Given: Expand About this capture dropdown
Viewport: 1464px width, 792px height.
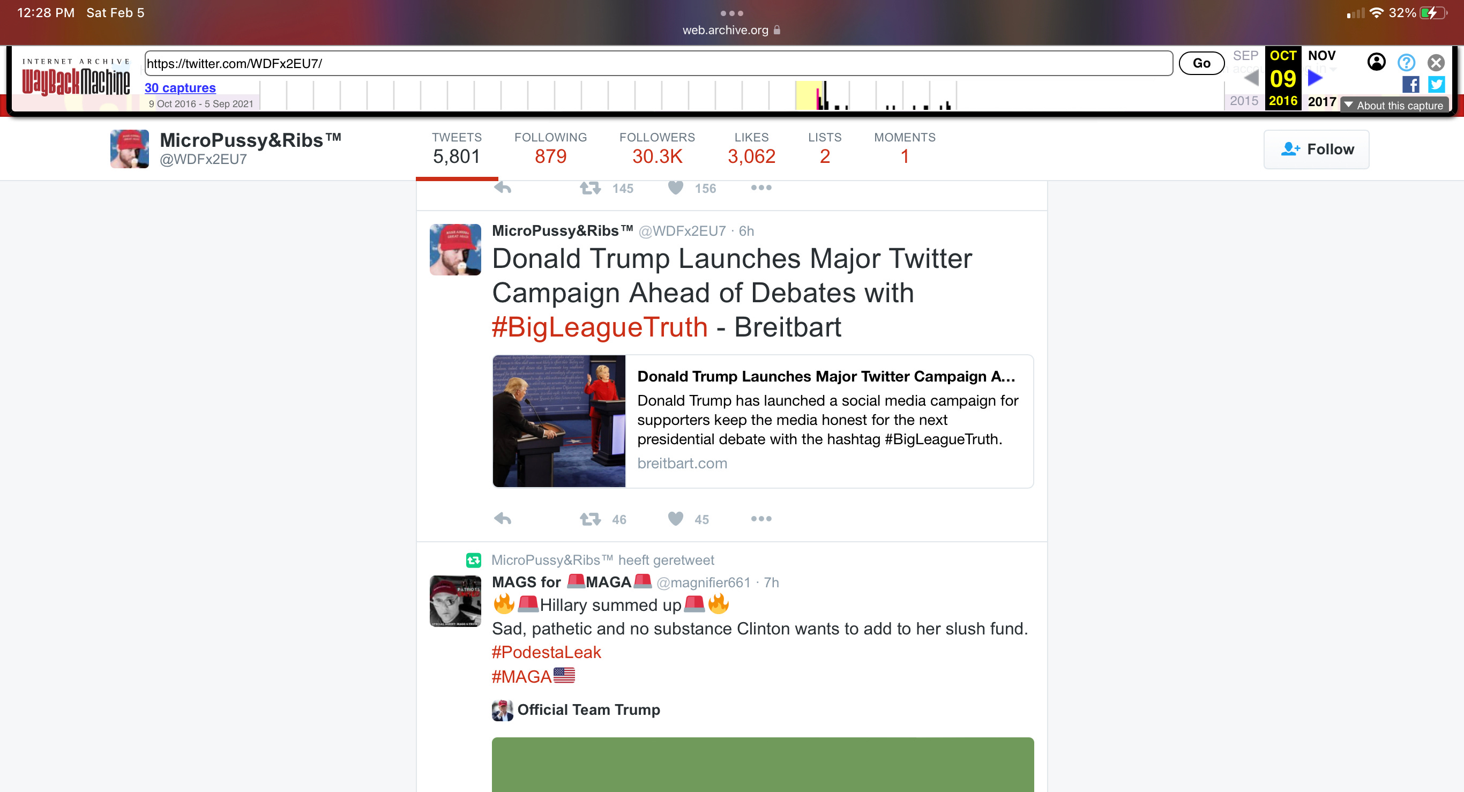Looking at the screenshot, I should 1395,105.
